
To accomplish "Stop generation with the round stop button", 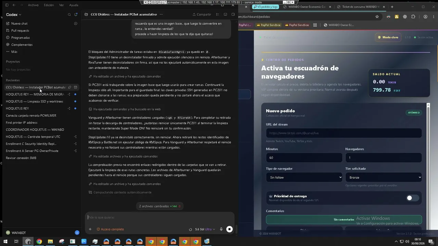I will [230, 229].
